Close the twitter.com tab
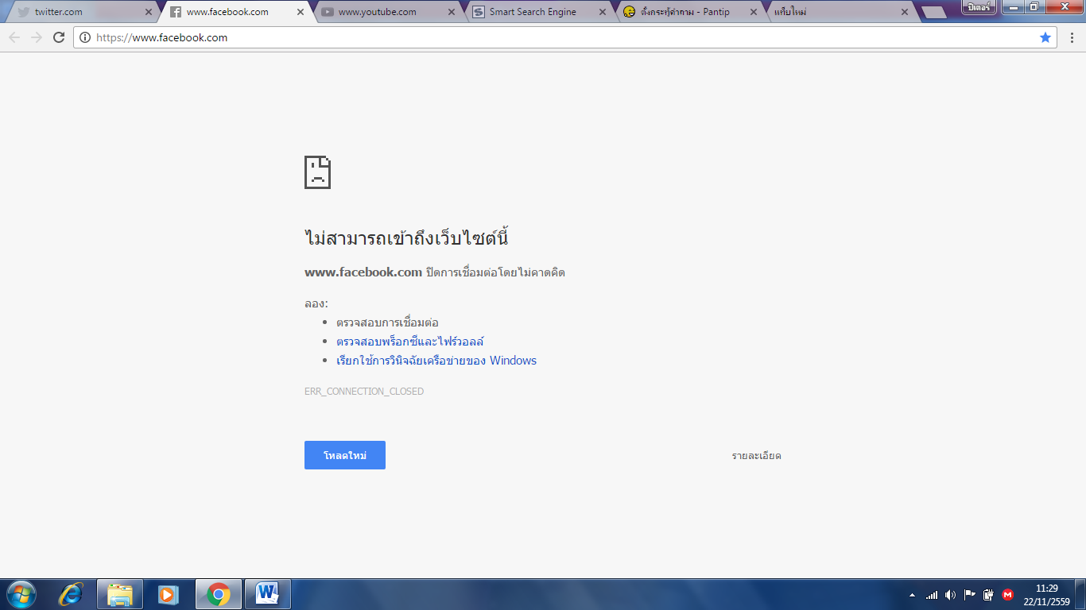This screenshot has width=1086, height=610. click(149, 12)
